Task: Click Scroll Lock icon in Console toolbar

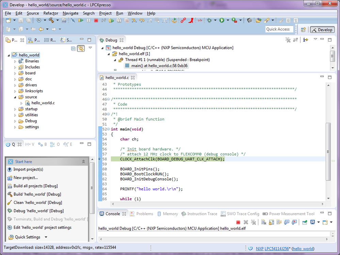Action: coord(271,222)
